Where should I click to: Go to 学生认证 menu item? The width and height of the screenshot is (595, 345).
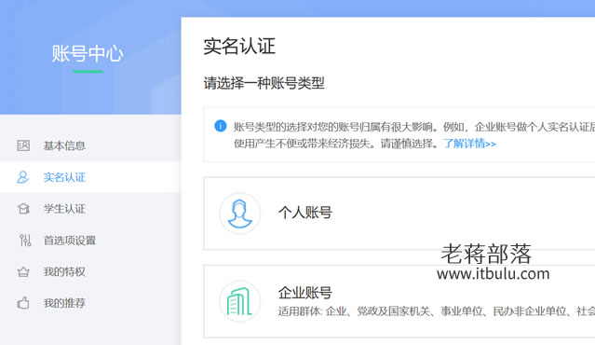90,209
